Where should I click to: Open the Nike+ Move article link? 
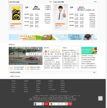point(89,66)
